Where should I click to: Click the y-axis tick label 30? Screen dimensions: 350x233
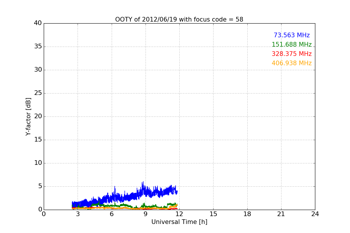click(38, 70)
